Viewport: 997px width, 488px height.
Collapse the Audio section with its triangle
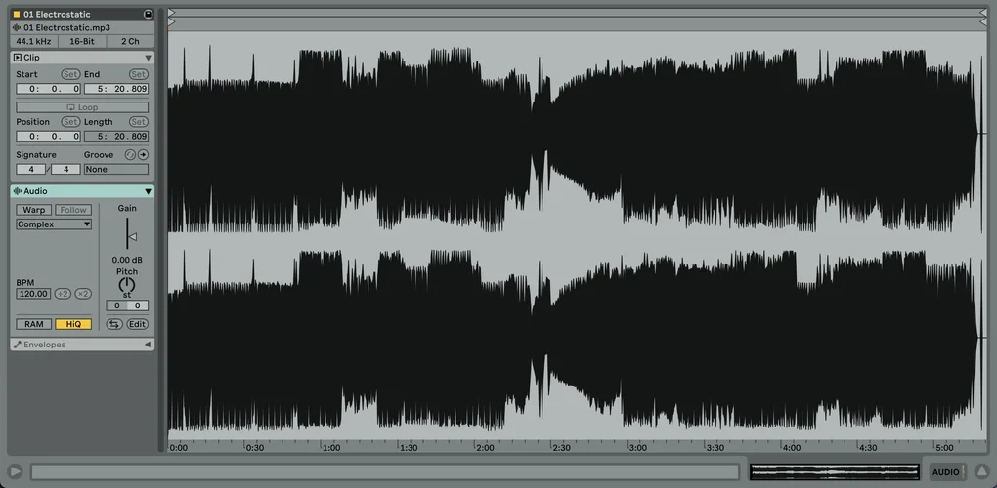point(148,191)
